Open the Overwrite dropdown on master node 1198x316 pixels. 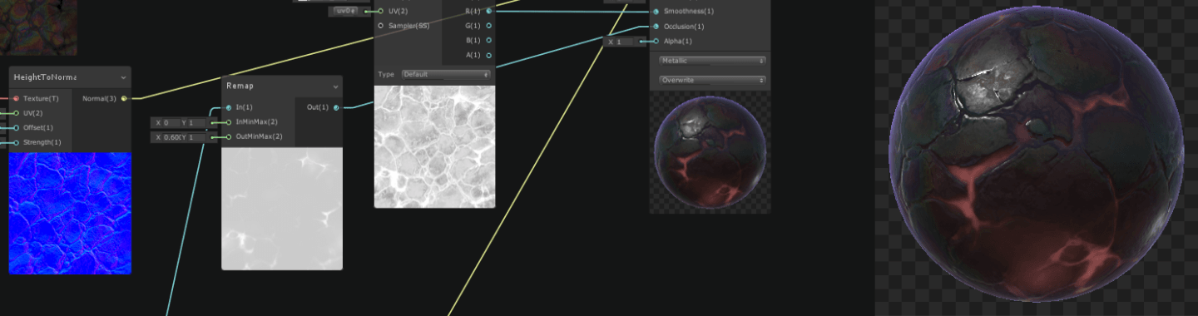pyautogui.click(x=711, y=80)
